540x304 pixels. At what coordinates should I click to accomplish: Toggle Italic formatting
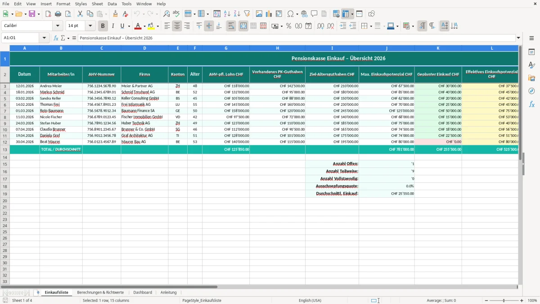pyautogui.click(x=112, y=26)
